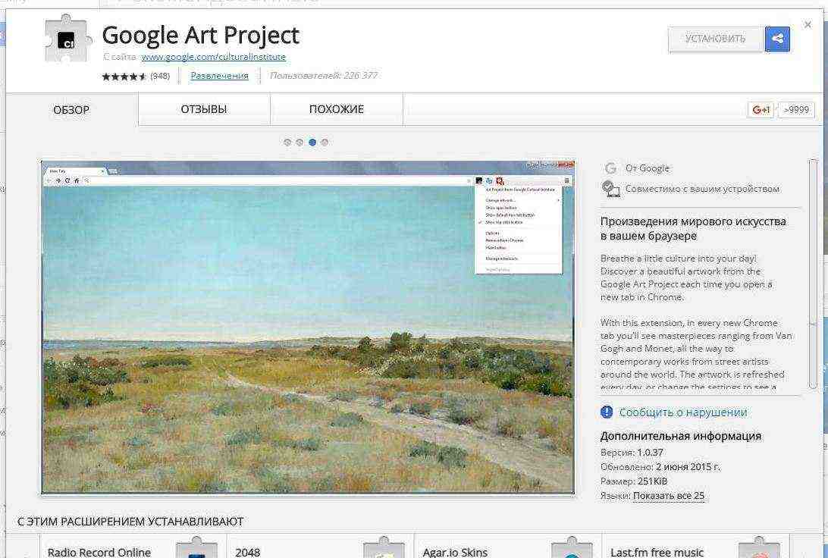
Task: Click the >9999 counter box
Action: click(x=796, y=110)
